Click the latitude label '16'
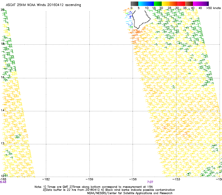Screen dimensions: 222x195 tap(2, 77)
